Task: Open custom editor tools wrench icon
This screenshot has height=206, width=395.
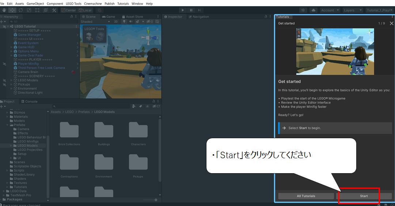Action: pos(54,10)
